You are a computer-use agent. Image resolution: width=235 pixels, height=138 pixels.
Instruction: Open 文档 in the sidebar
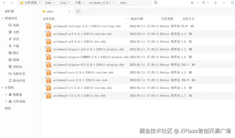14,32
